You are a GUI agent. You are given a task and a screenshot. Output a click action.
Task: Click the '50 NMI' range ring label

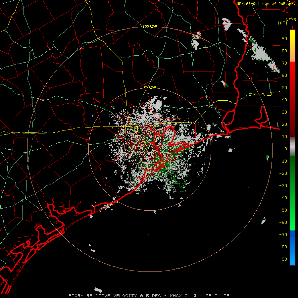click(x=150, y=88)
